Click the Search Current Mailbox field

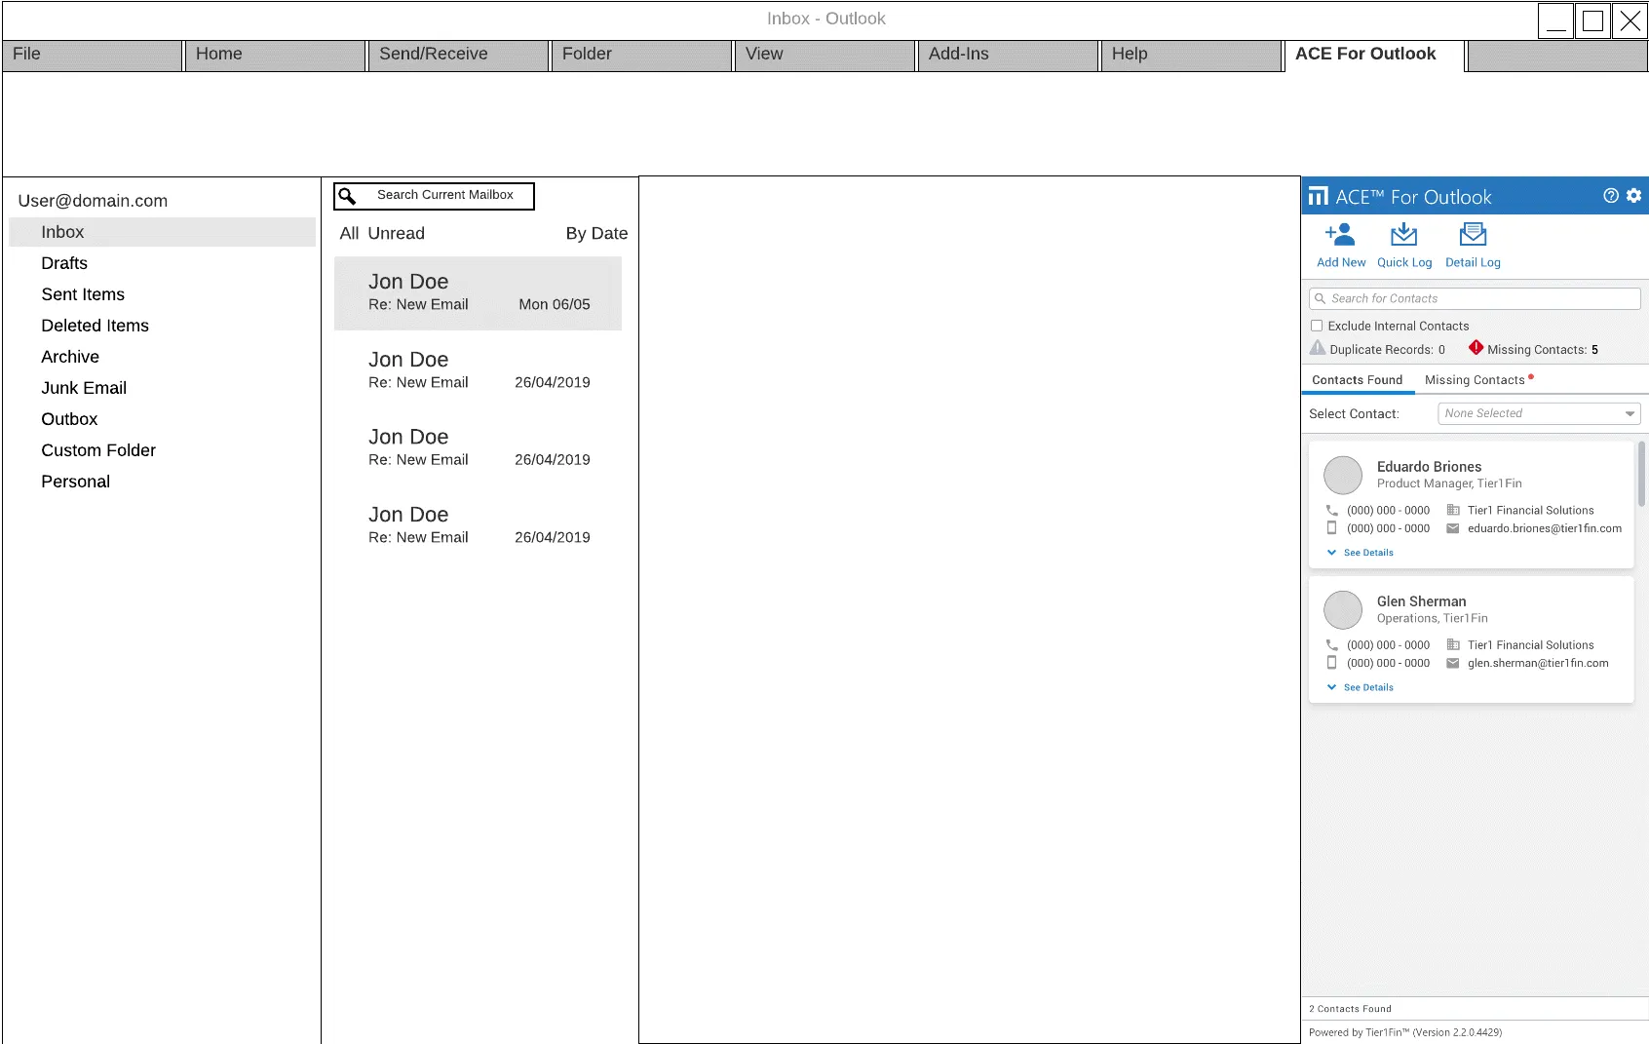(x=434, y=196)
